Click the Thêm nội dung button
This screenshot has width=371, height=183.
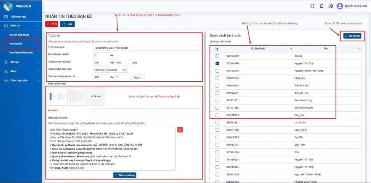pyautogui.click(x=125, y=175)
